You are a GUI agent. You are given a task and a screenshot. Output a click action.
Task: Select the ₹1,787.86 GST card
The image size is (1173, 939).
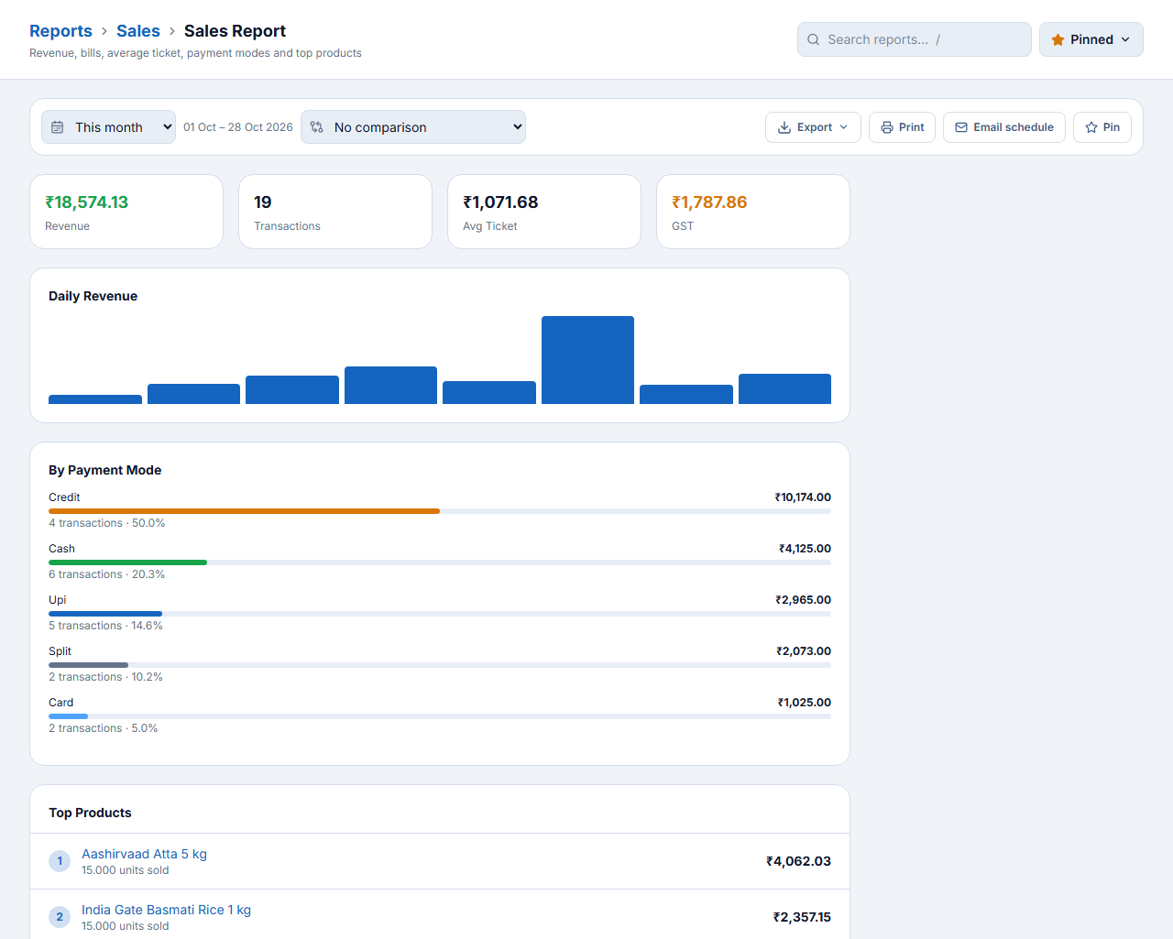(x=753, y=212)
